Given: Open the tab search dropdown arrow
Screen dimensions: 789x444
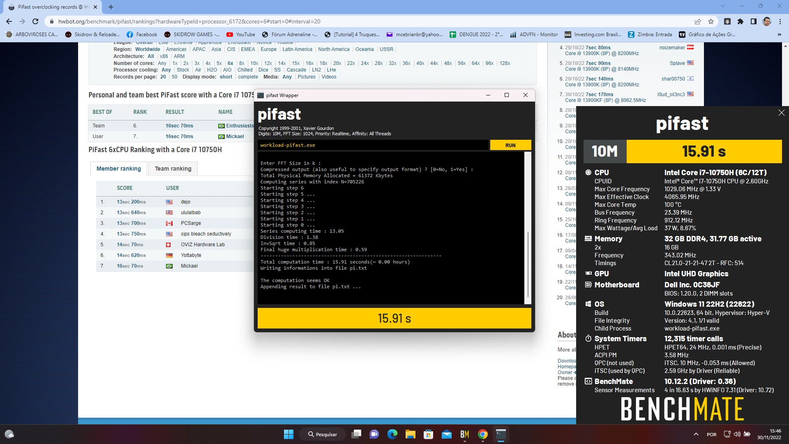Looking at the screenshot, I should point(723,6).
